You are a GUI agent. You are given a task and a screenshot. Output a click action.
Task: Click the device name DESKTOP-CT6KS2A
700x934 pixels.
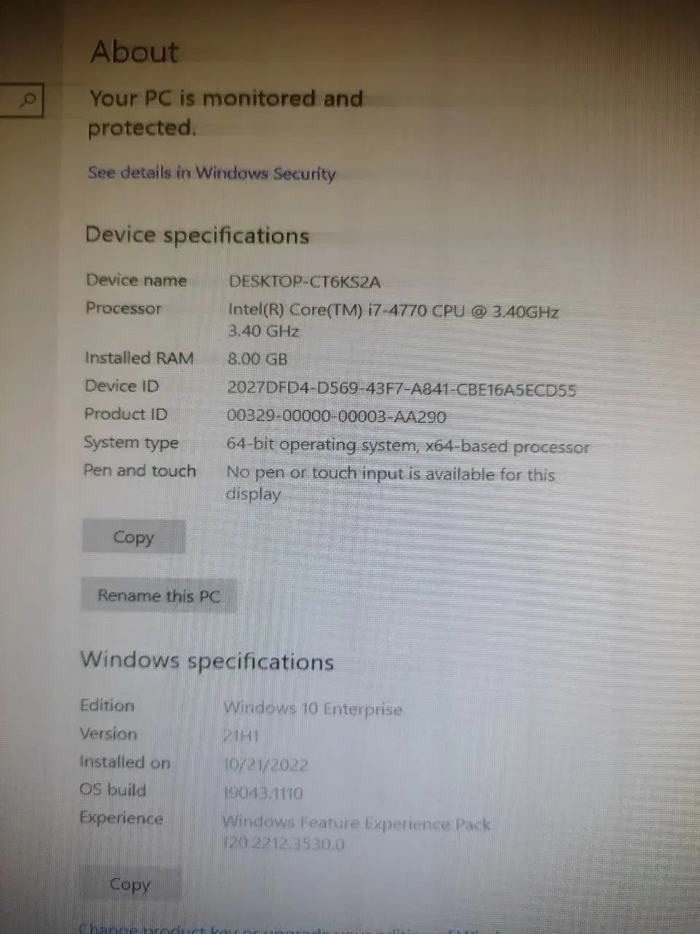(x=305, y=282)
